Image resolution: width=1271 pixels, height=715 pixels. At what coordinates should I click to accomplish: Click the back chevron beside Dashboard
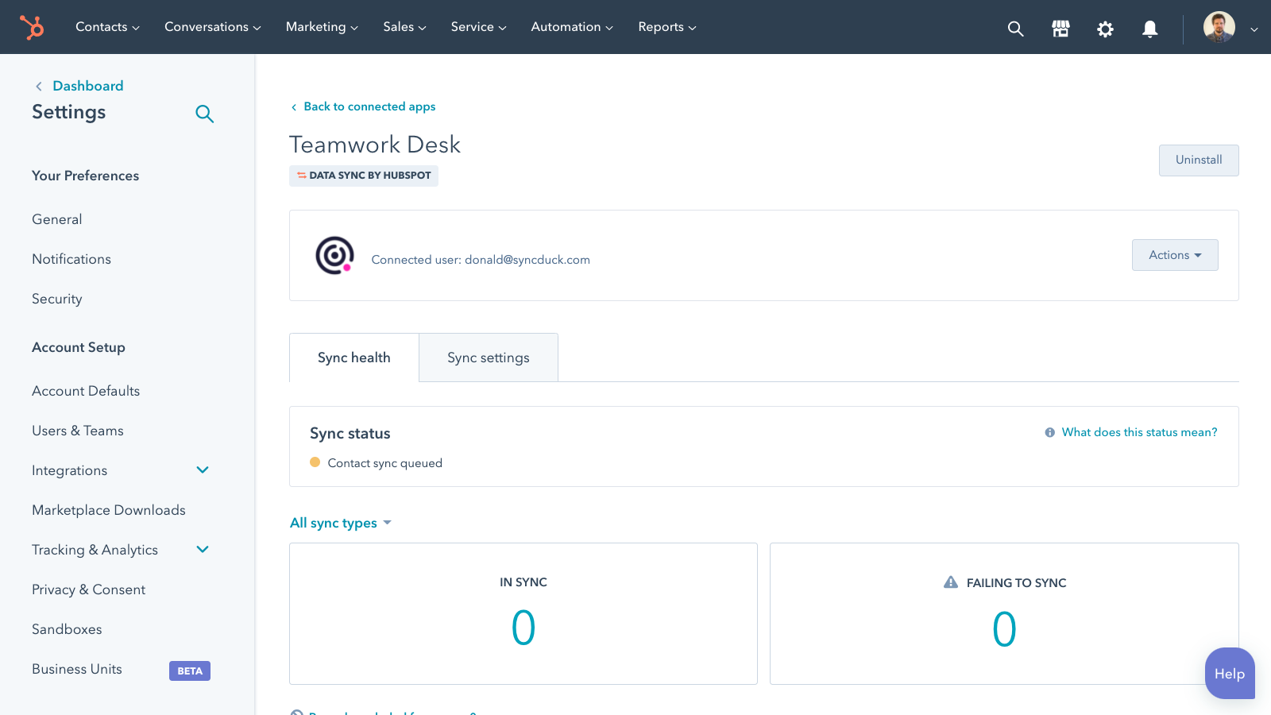38,85
